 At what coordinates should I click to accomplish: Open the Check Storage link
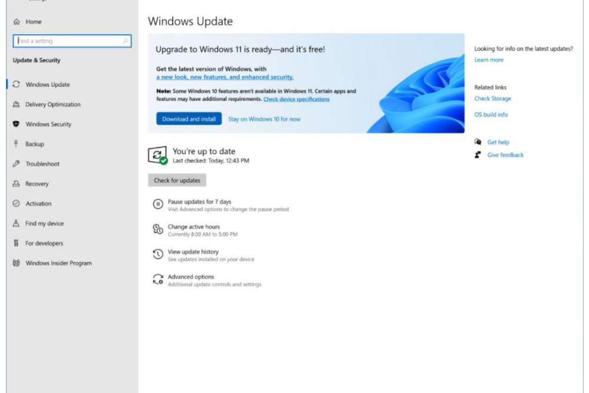point(492,98)
